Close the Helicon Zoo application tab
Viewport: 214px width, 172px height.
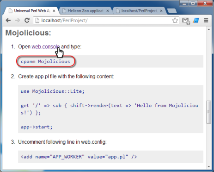point(108,11)
